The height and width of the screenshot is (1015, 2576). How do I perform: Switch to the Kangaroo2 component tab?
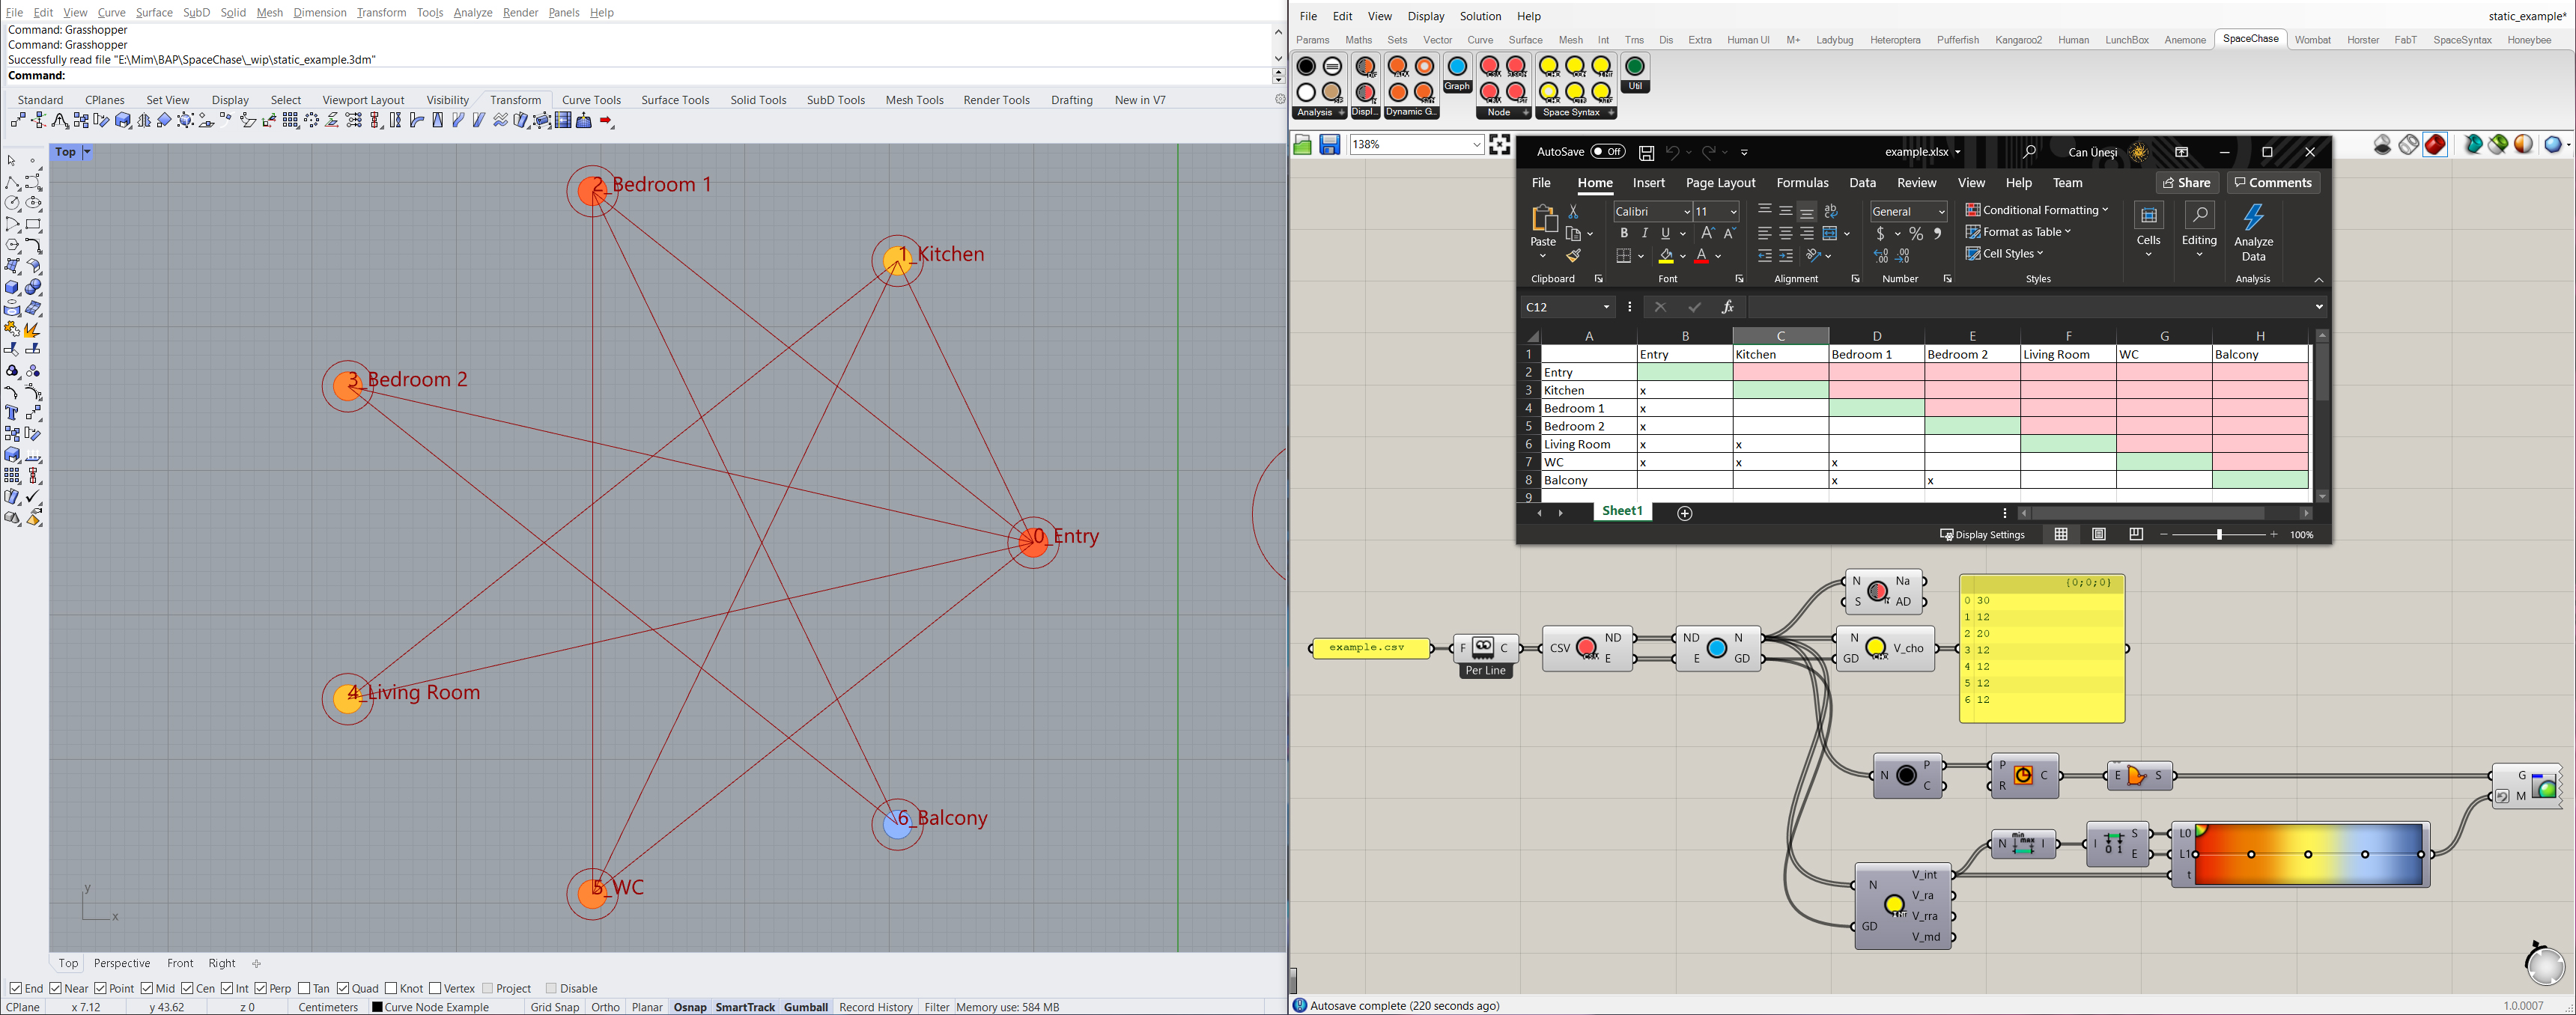(2018, 40)
